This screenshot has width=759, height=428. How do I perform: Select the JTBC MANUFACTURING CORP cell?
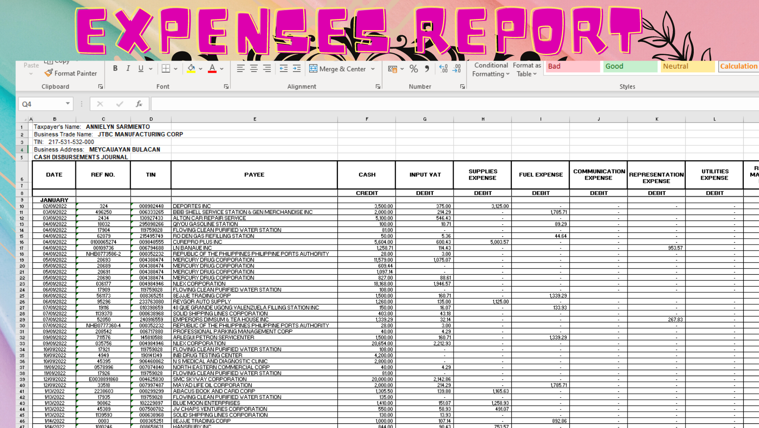[140, 134]
